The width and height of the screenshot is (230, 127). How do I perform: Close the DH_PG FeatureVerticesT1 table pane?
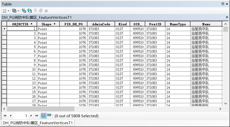227,17
